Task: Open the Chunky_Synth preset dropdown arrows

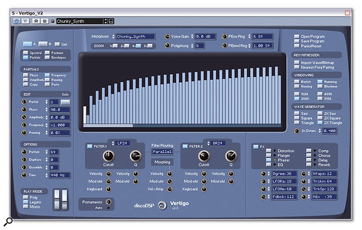Action: pyautogui.click(x=106, y=21)
